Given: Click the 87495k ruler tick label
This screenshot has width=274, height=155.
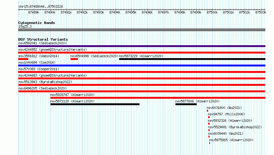Looking at the screenshot, I should pyautogui.click(x=131, y=12).
